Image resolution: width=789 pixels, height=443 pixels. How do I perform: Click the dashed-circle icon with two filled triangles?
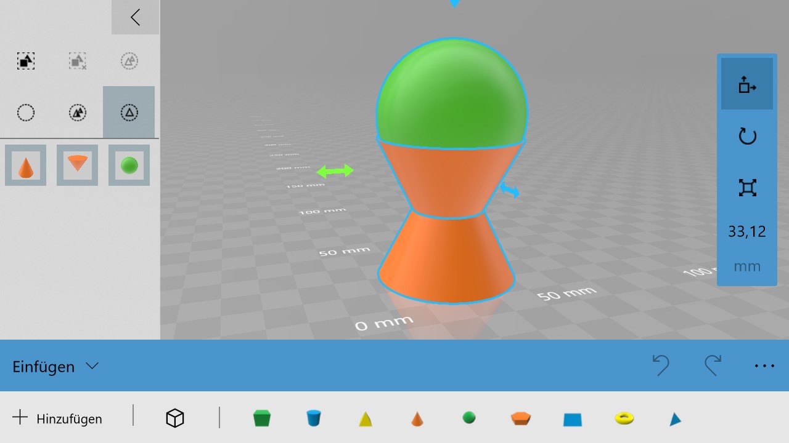pos(77,113)
